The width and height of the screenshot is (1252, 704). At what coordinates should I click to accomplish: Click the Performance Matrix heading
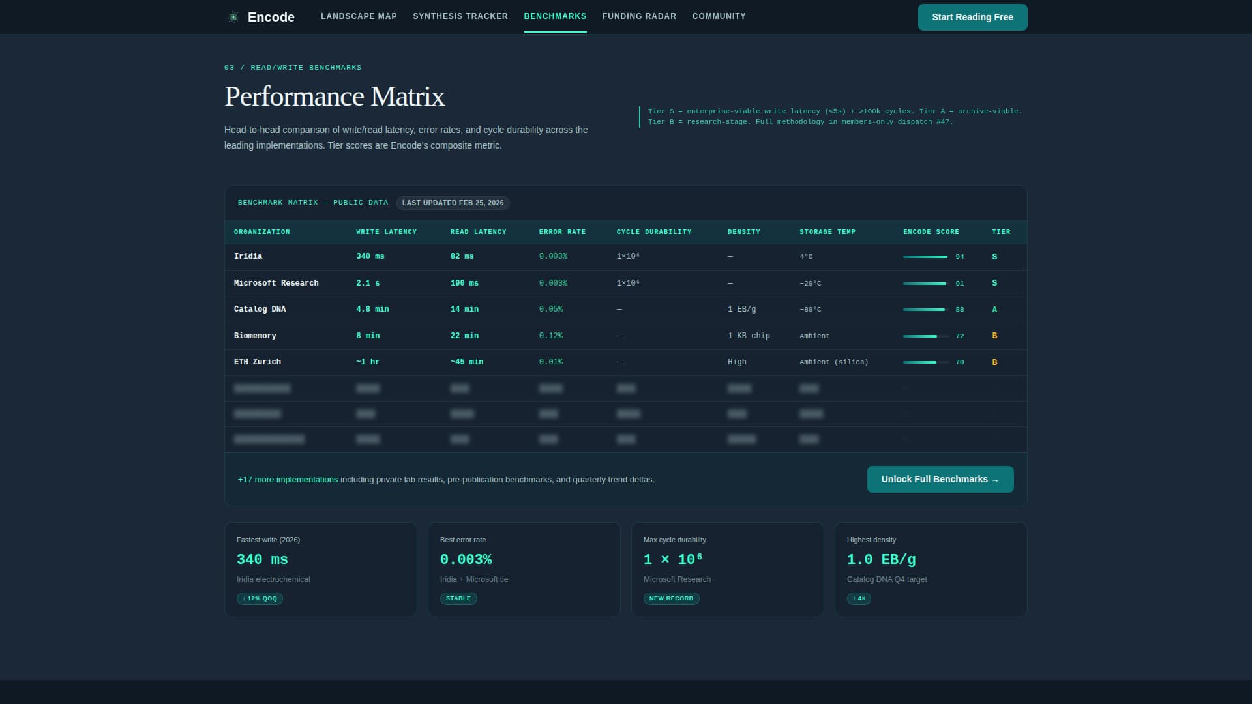point(335,96)
